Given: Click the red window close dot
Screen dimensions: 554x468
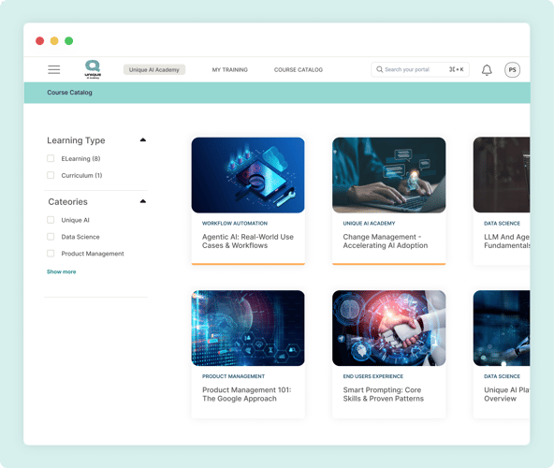Looking at the screenshot, I should point(39,41).
